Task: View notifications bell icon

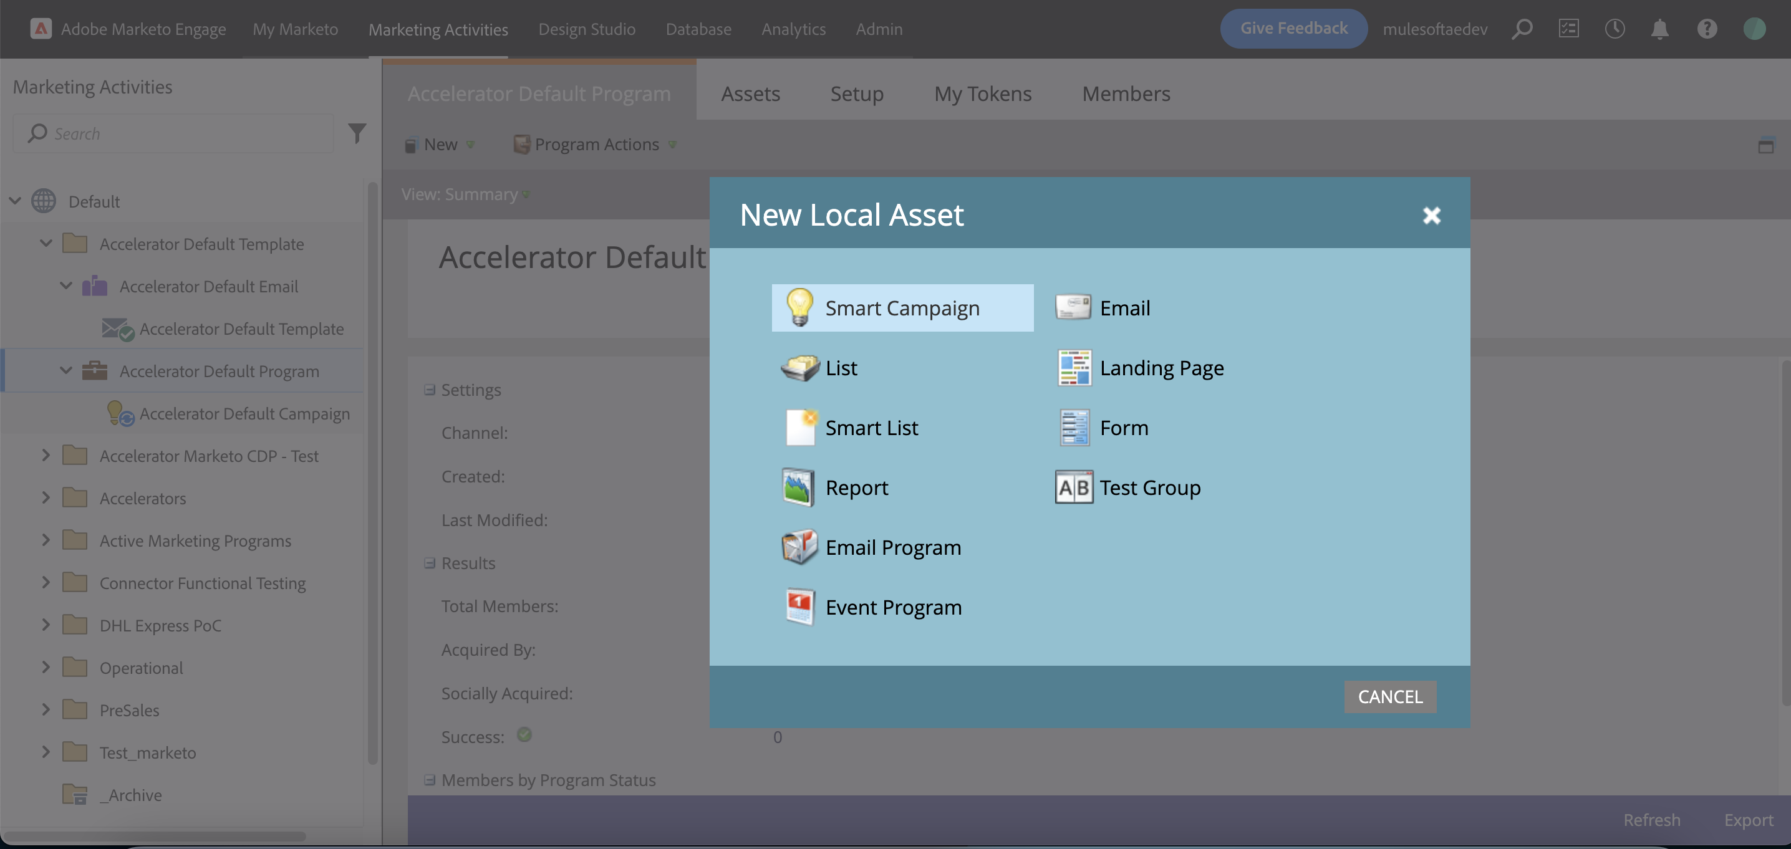Action: (x=1659, y=29)
